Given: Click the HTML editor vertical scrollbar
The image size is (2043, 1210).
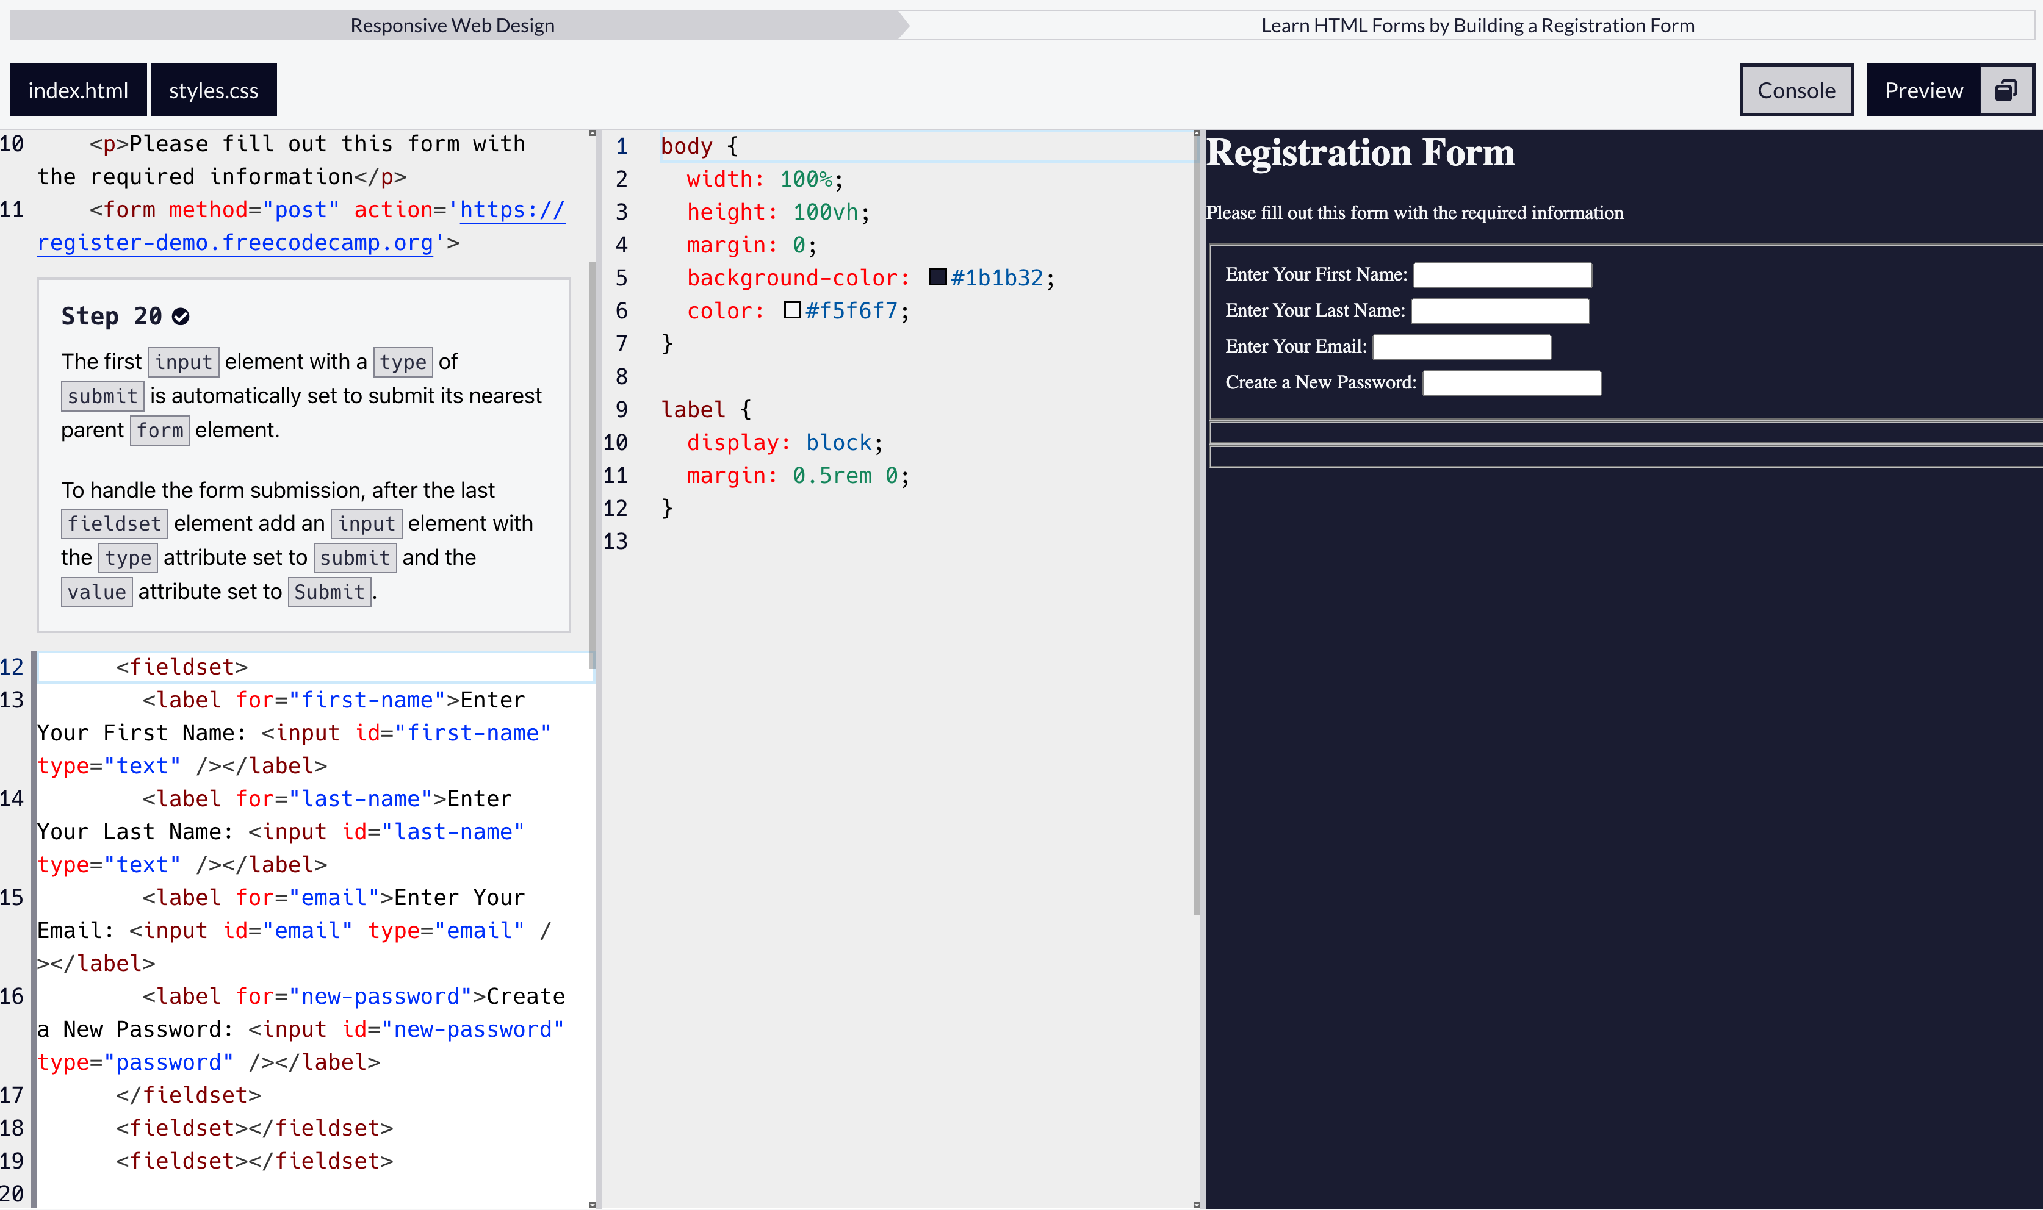Looking at the screenshot, I should 592,465.
